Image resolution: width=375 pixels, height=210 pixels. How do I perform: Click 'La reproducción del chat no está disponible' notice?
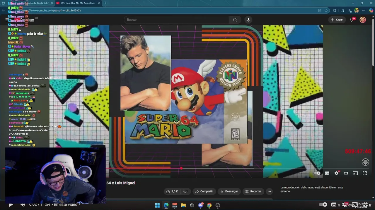312,190
